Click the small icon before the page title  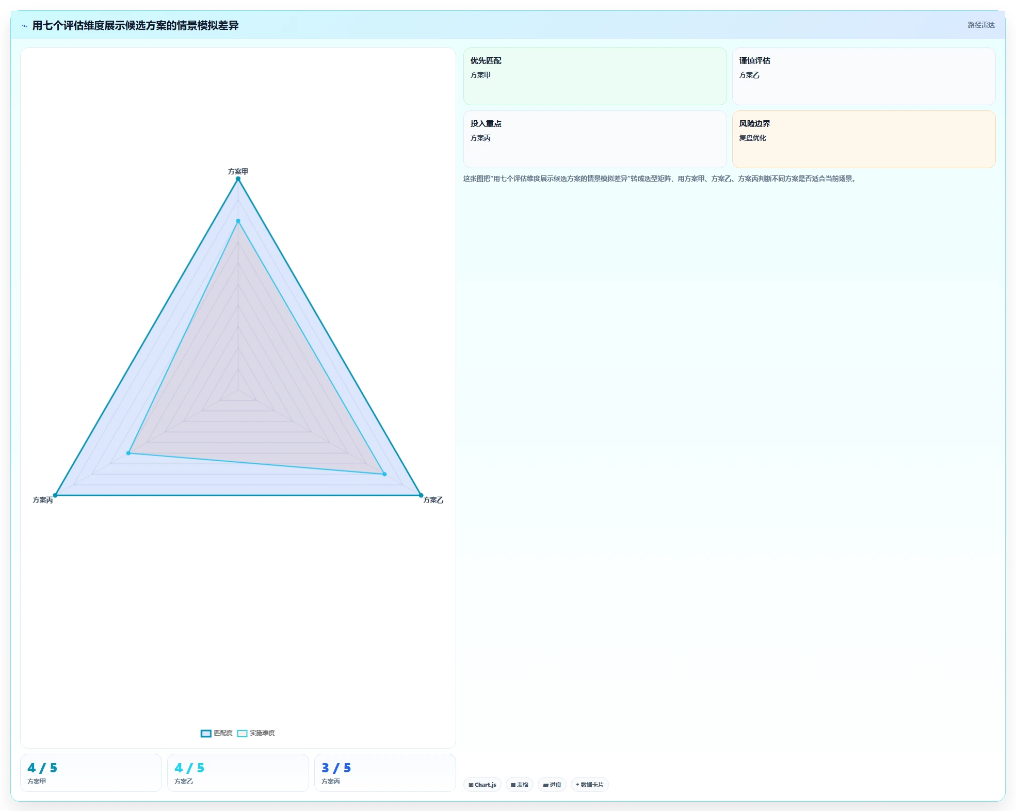24,26
